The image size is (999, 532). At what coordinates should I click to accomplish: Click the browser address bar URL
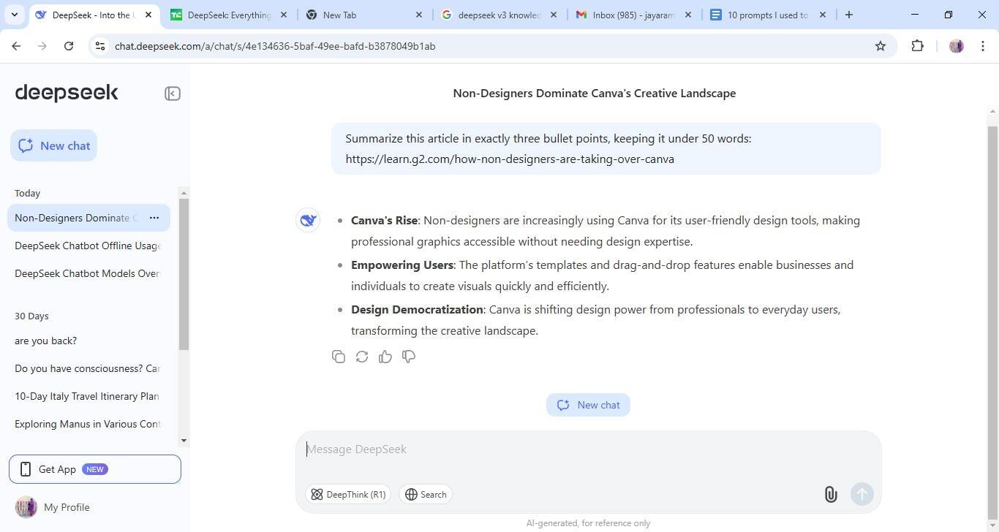tap(275, 46)
